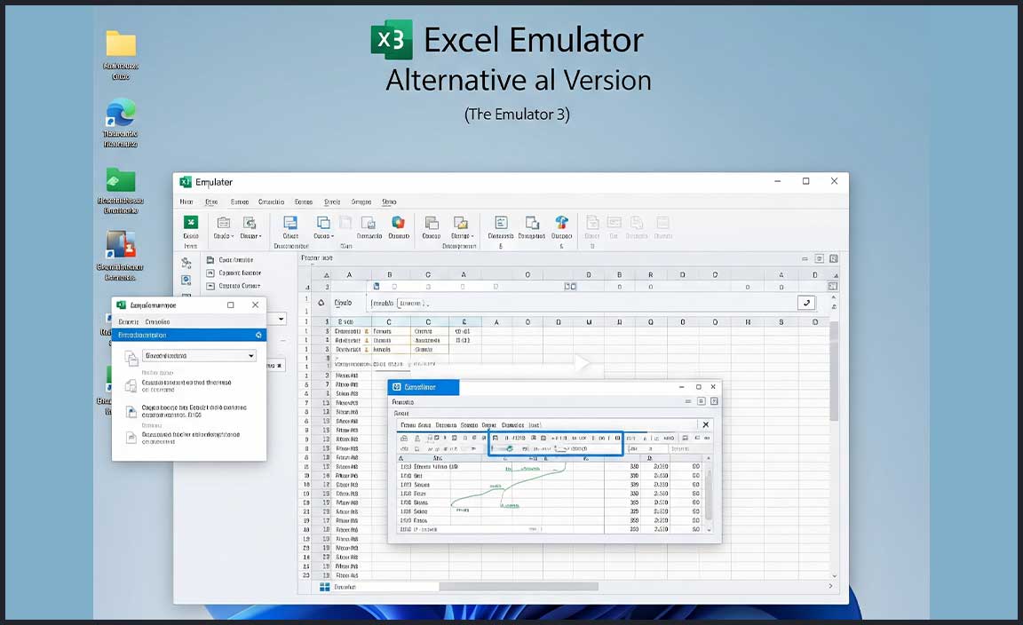Open the dropdown arrow beside the copy icon
Image resolution: width=1023 pixels, height=625 pixels.
click(332, 236)
